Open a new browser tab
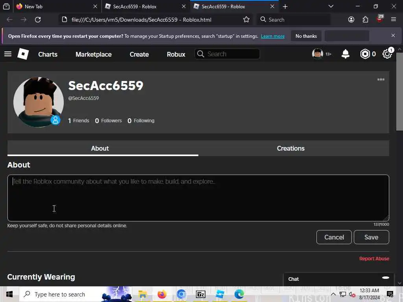 pyautogui.click(x=285, y=6)
